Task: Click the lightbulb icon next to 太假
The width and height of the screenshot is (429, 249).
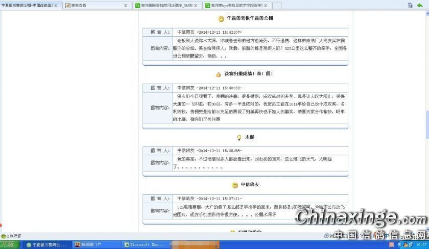Action: [239, 137]
